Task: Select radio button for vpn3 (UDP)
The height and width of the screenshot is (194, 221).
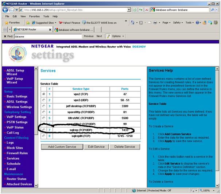Action: click(44, 100)
